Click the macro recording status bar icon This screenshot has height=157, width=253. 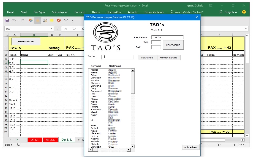point(18,145)
